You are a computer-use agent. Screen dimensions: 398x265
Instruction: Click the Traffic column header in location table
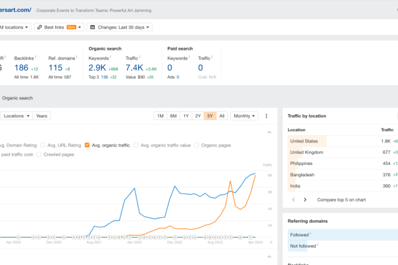(387, 130)
